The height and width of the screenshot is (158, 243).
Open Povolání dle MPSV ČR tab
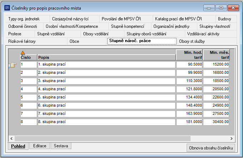(126, 19)
